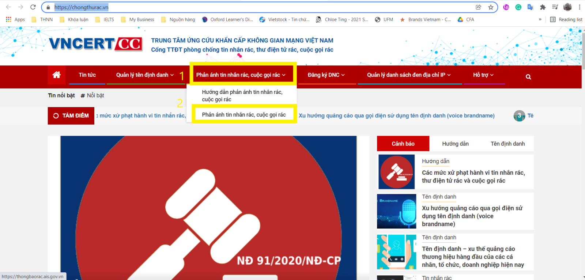Open the Extensions puzzle icon

point(543,7)
